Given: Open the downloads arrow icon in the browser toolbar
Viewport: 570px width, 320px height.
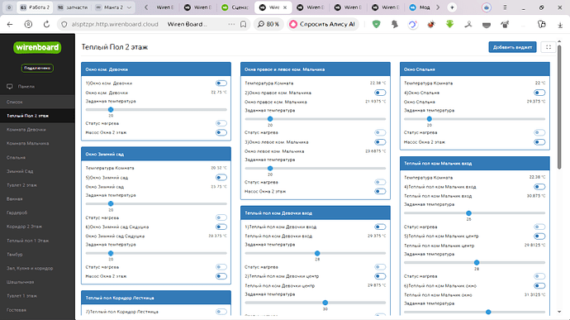Looking at the screenshot, I should click(560, 24).
